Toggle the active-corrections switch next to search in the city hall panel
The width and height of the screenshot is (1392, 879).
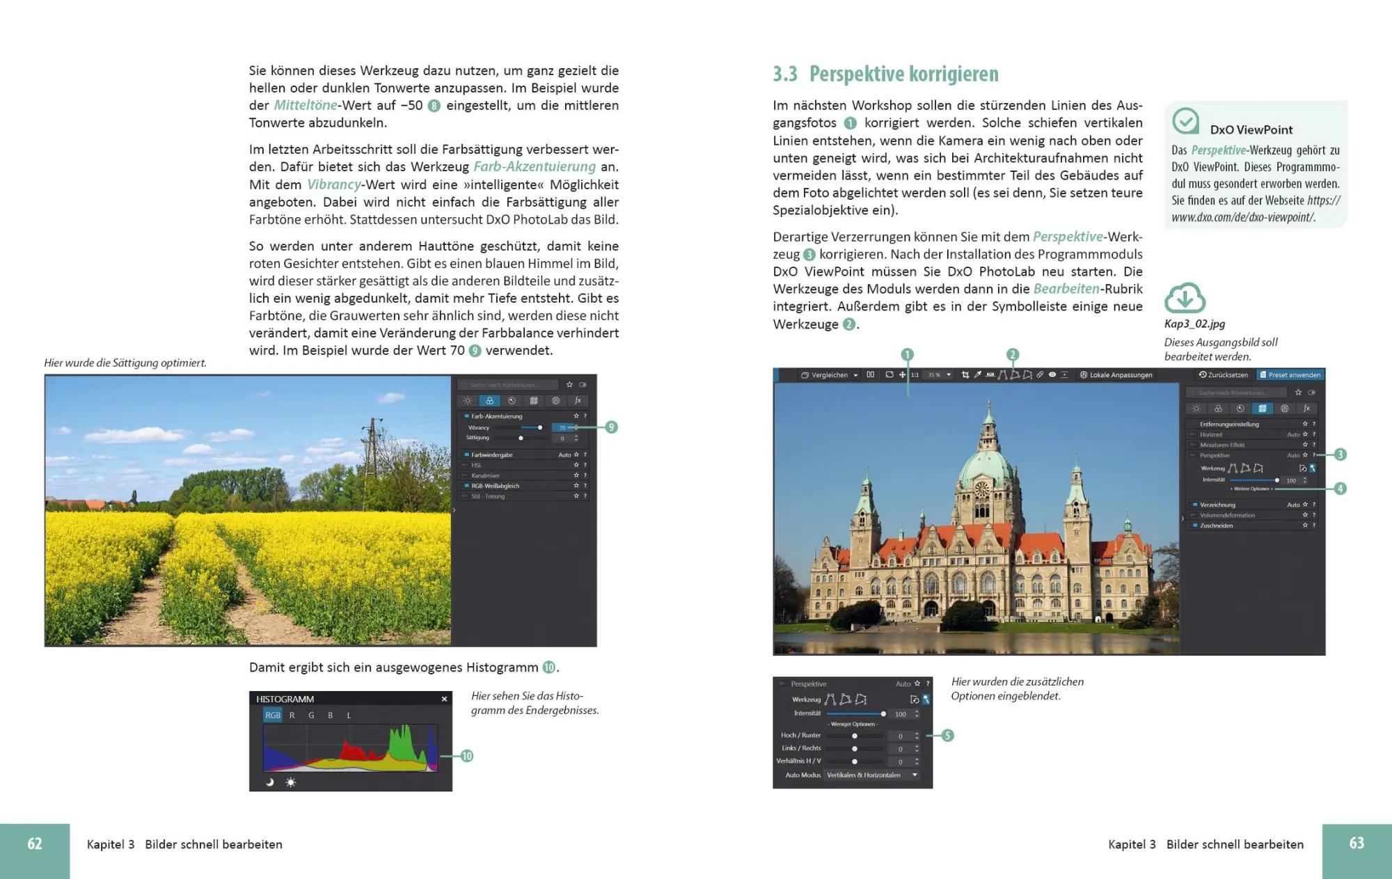pyautogui.click(x=1311, y=393)
